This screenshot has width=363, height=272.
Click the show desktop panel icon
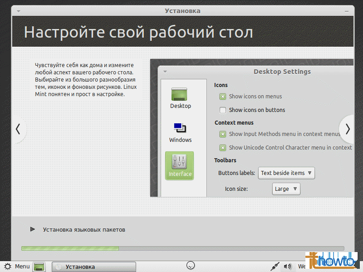pos(39,267)
